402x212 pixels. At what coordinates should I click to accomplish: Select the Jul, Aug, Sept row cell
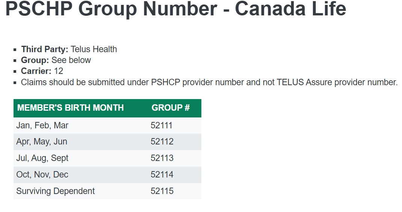tap(42, 158)
